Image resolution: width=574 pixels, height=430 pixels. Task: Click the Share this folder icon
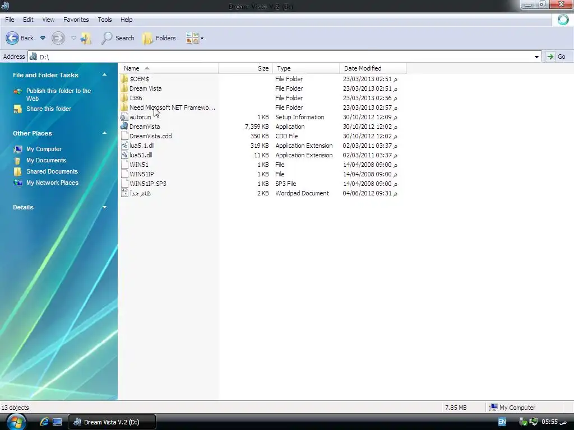(x=17, y=109)
